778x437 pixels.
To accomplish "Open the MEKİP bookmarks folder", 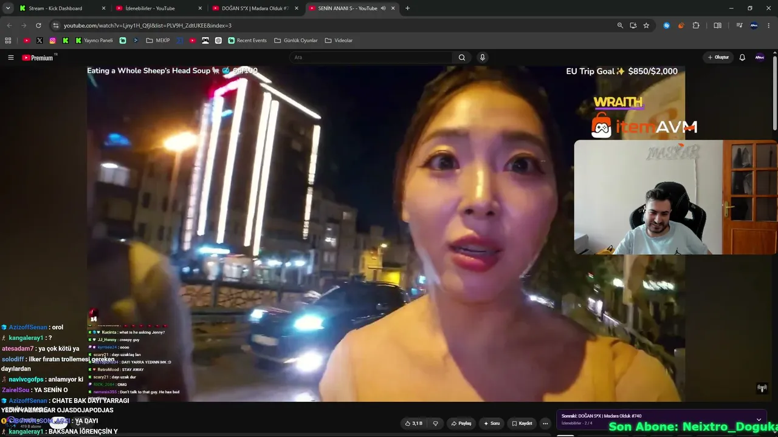I will pyautogui.click(x=157, y=41).
